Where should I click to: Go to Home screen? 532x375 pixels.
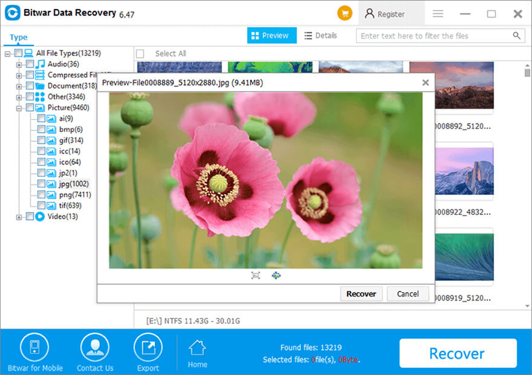click(198, 354)
